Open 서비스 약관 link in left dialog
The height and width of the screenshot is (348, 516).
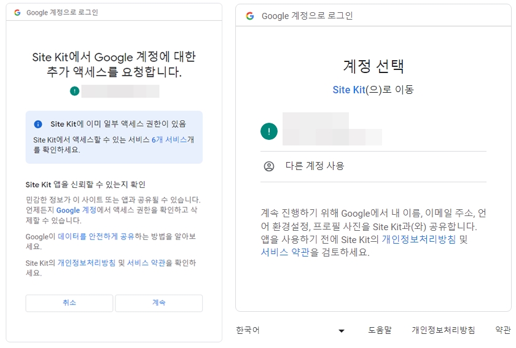pos(146,263)
